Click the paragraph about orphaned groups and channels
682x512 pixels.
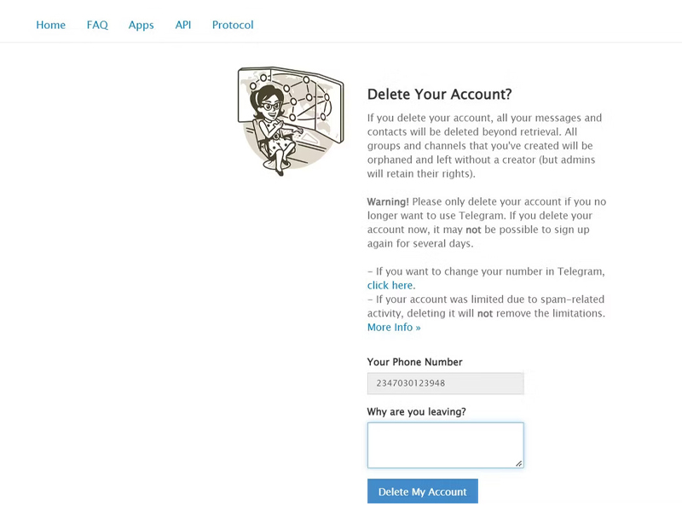484,145
